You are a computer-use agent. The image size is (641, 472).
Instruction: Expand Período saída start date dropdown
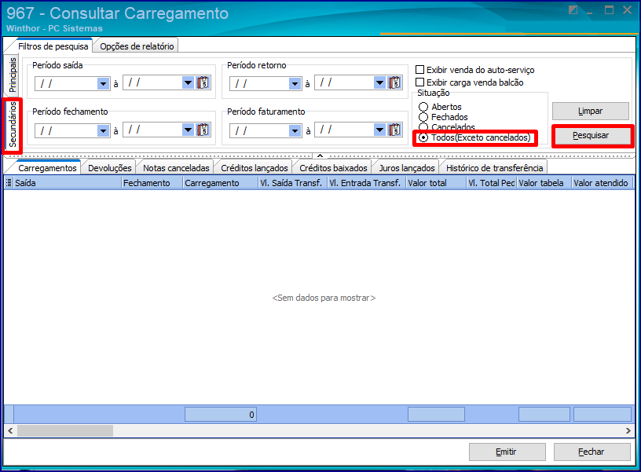coord(104,84)
